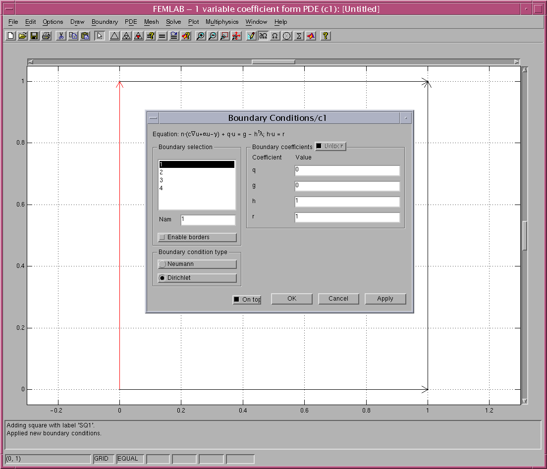
Task: Click the restart icon with blue curved arrow
Action: click(x=174, y=36)
